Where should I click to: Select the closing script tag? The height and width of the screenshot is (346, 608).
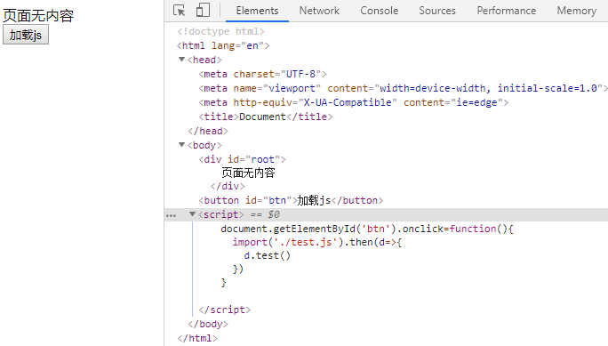[x=225, y=310]
